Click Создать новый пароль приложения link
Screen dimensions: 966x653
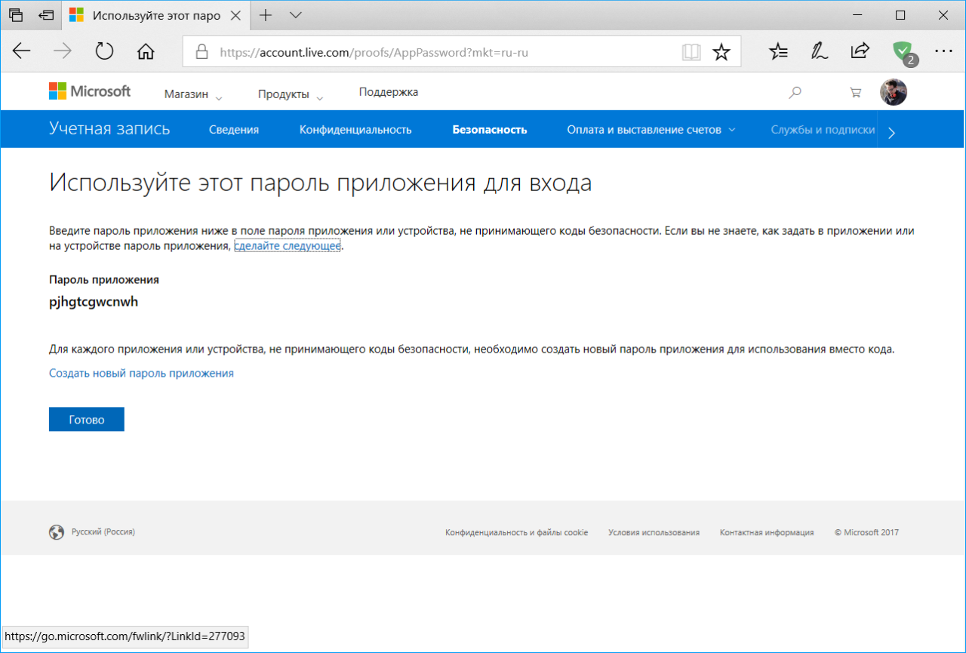point(141,373)
